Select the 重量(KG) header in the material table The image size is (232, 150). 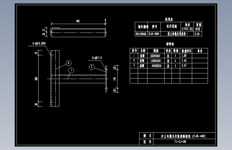pyautogui.click(x=186, y=51)
